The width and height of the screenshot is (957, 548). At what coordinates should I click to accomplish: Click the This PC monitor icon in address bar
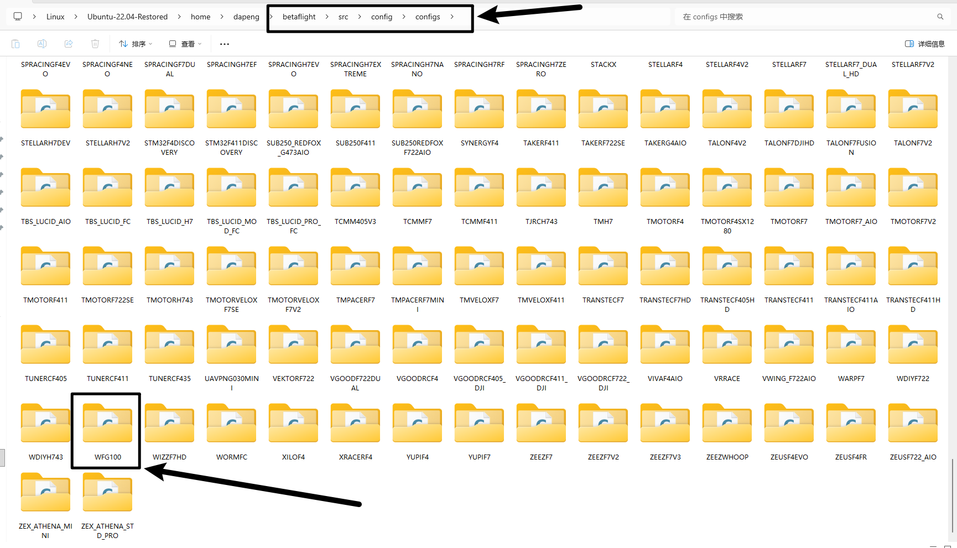pos(18,17)
